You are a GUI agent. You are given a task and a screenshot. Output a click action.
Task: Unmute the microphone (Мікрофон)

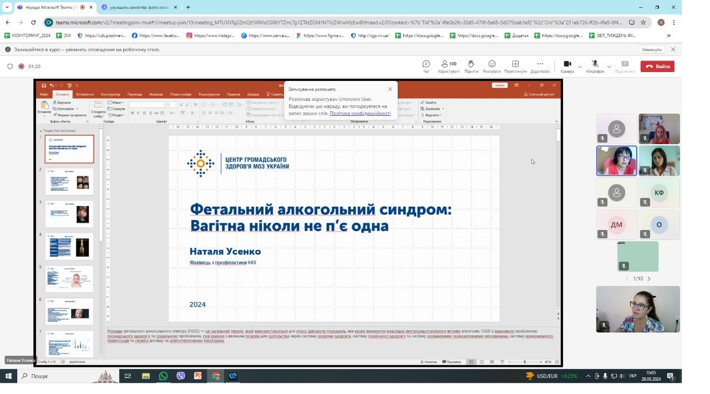click(x=595, y=66)
